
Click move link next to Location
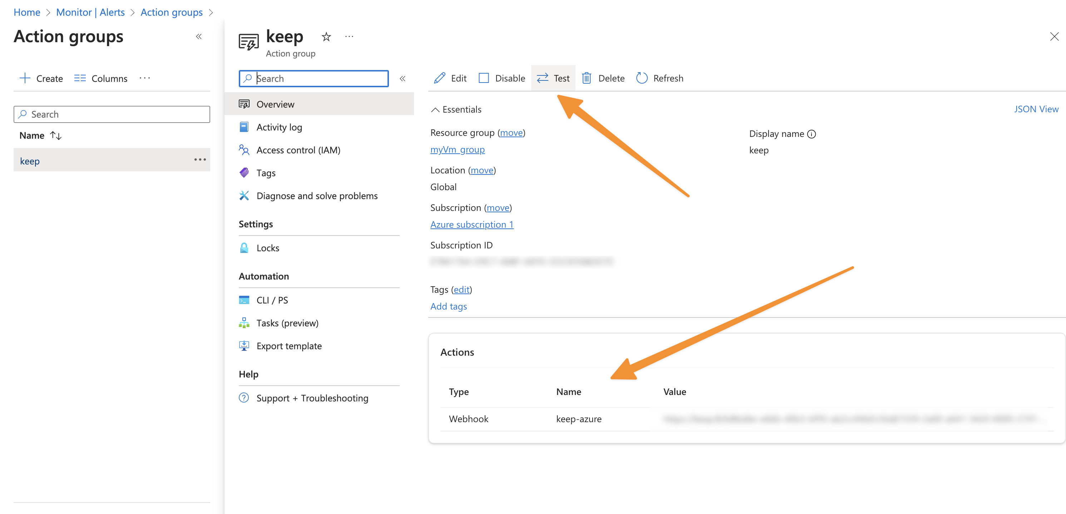[482, 170]
